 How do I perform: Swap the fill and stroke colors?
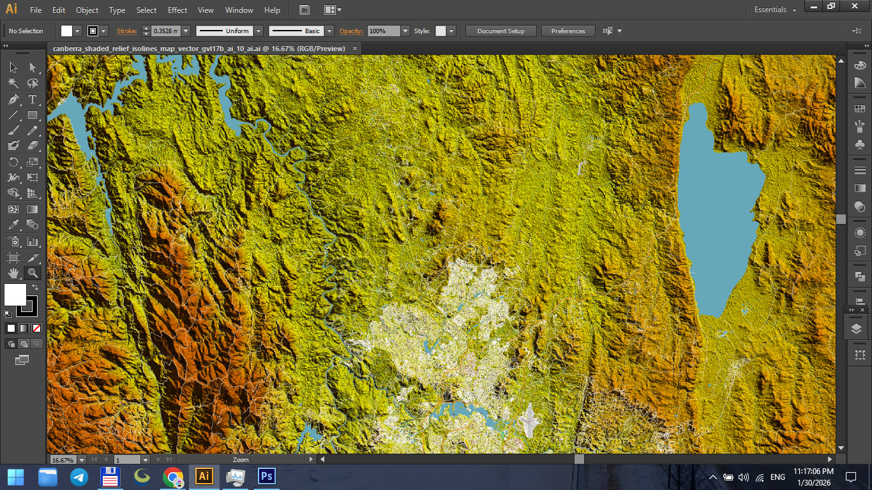[x=35, y=287]
